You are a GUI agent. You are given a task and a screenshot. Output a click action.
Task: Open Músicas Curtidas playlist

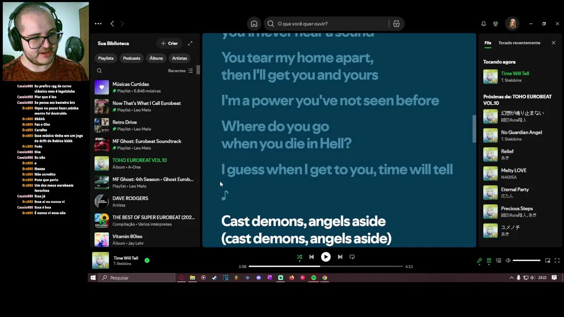[145, 87]
